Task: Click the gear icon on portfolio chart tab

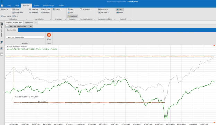Action: (x=31, y=26)
